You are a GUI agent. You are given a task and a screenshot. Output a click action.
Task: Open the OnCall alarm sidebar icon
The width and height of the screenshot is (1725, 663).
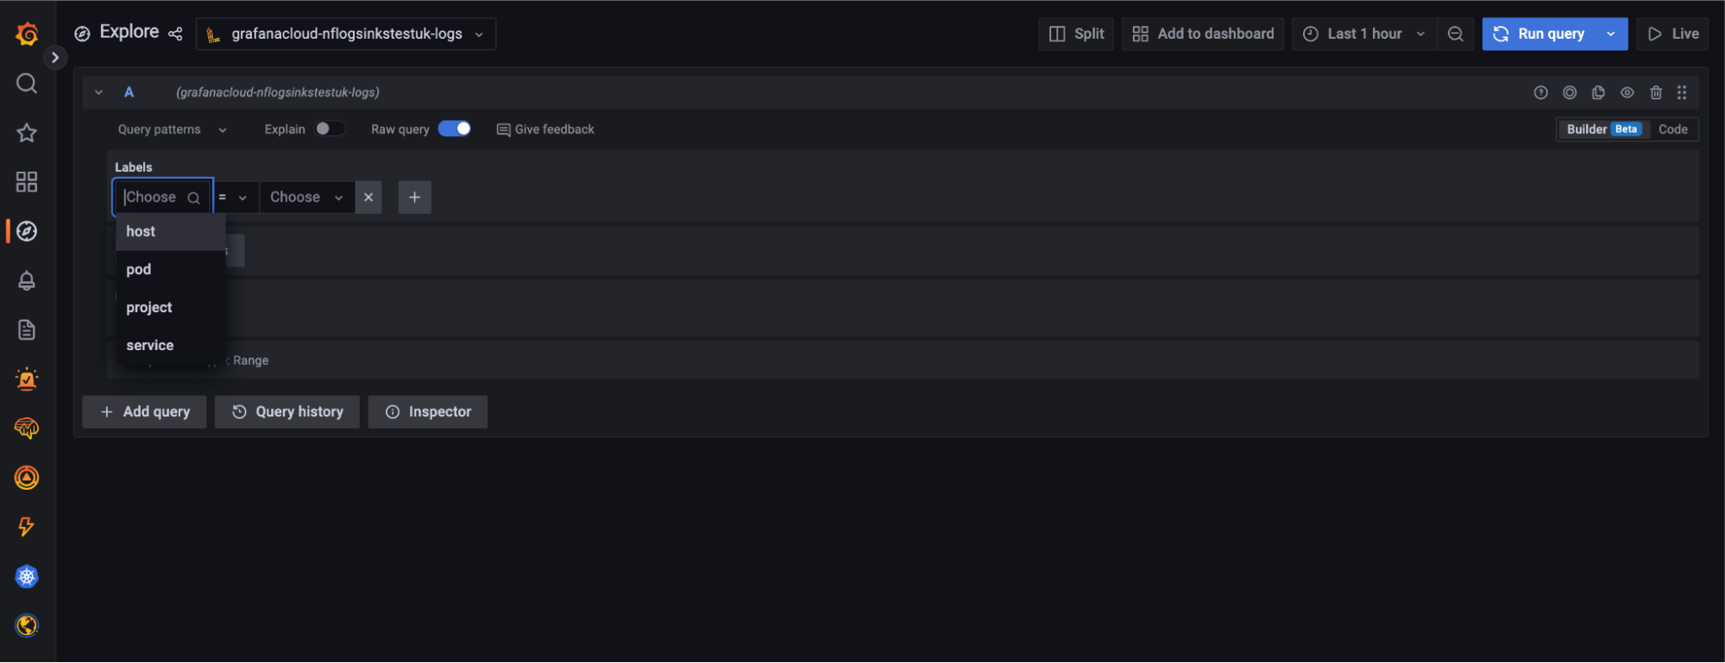(x=27, y=378)
